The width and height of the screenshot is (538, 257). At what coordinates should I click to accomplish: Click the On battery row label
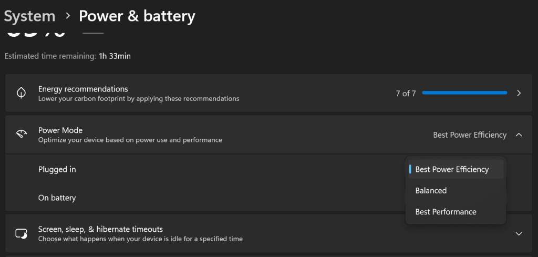pos(57,198)
